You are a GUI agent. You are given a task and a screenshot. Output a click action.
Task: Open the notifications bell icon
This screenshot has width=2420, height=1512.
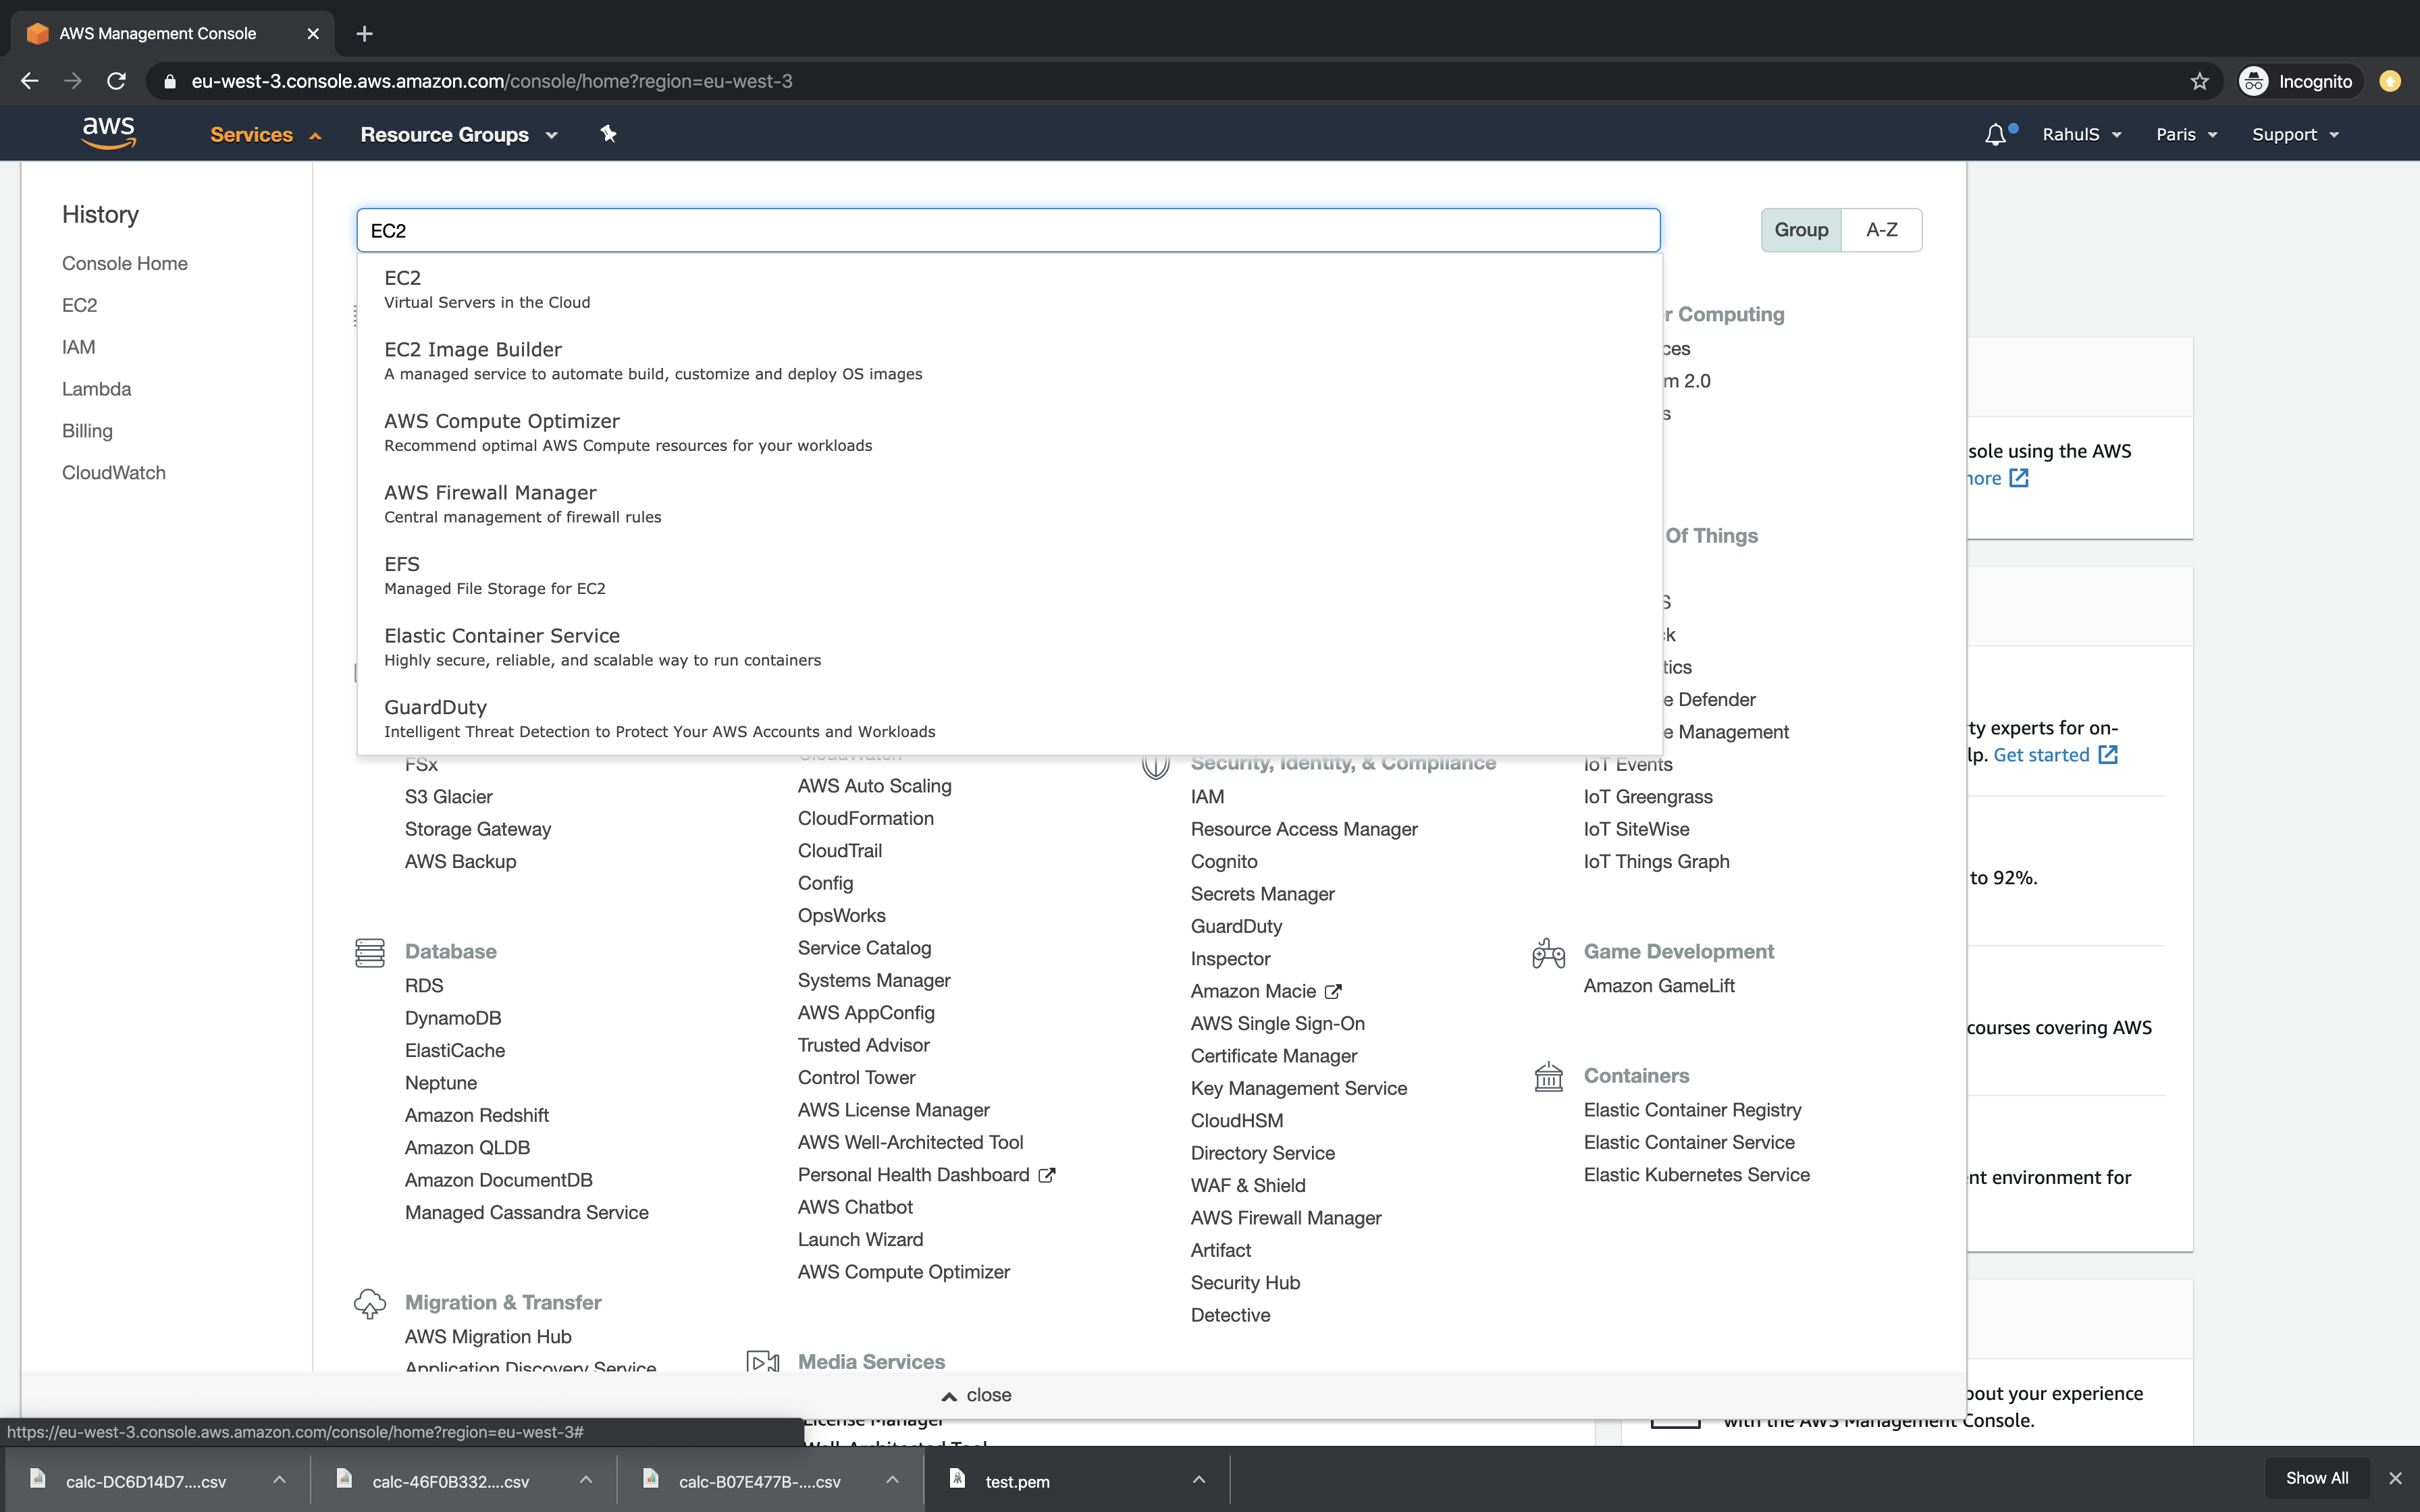click(x=1995, y=135)
